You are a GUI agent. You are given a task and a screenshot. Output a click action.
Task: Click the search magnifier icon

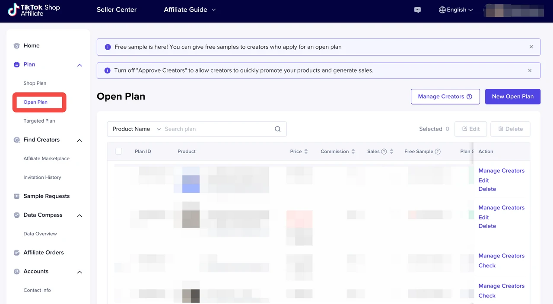click(277, 129)
